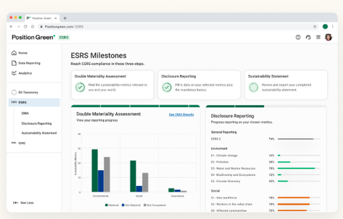343x219 pixels.
Task: Close the Position Green browser tab
Action: pyautogui.click(x=56, y=19)
